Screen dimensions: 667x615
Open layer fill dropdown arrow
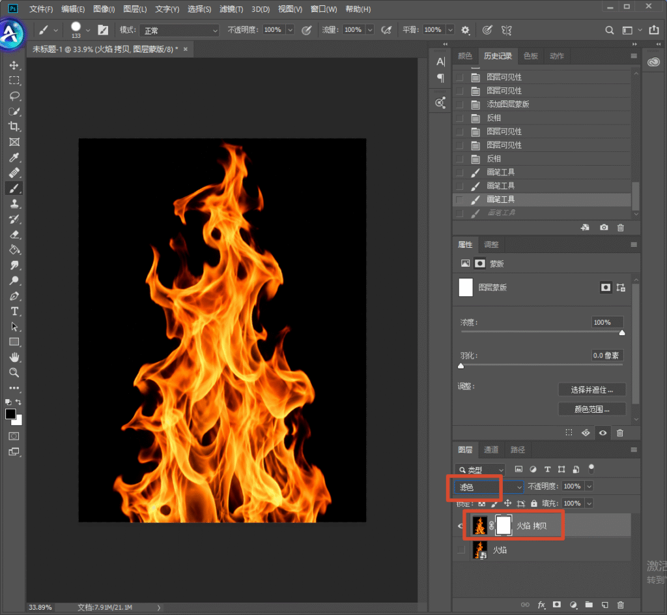click(x=589, y=503)
